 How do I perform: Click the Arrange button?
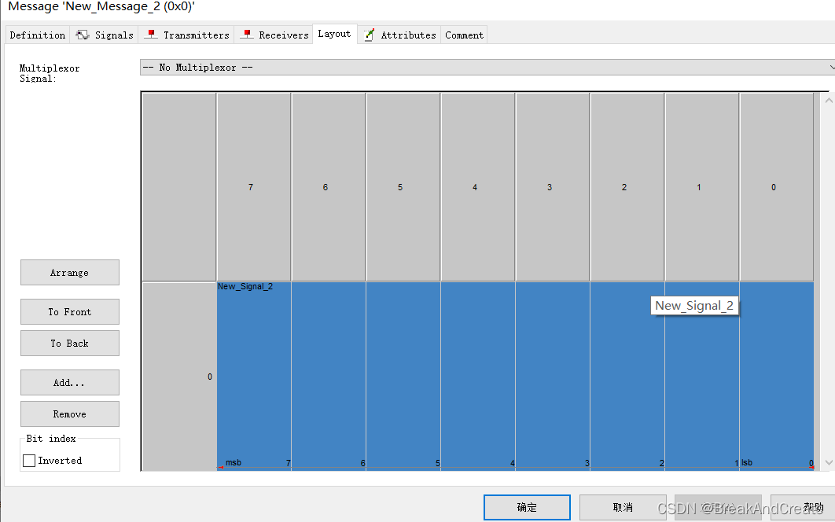[70, 273]
